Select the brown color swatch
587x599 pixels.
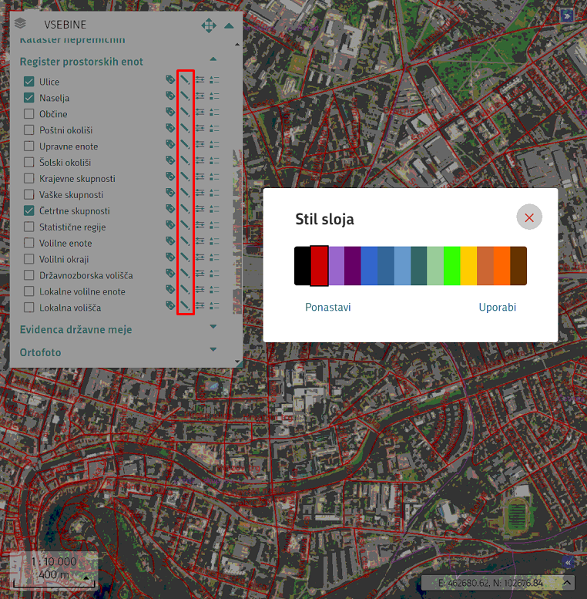point(518,266)
